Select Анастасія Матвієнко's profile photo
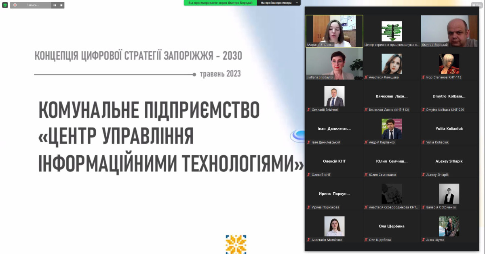 point(334,226)
